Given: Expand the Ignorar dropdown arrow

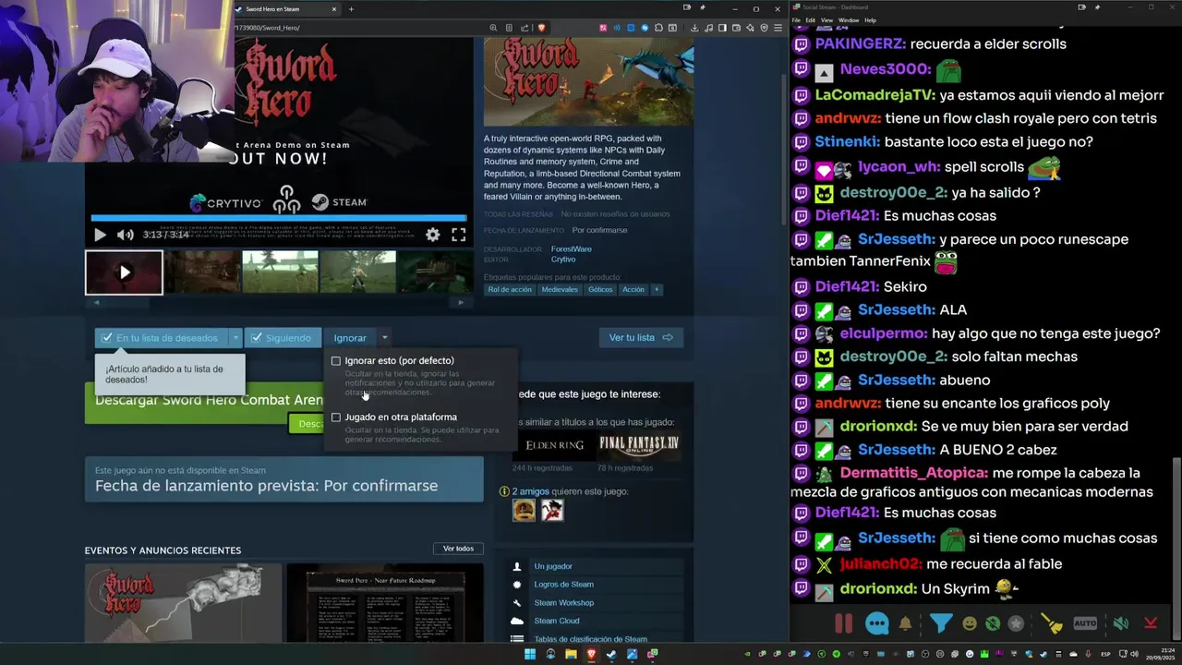Looking at the screenshot, I should [x=385, y=338].
